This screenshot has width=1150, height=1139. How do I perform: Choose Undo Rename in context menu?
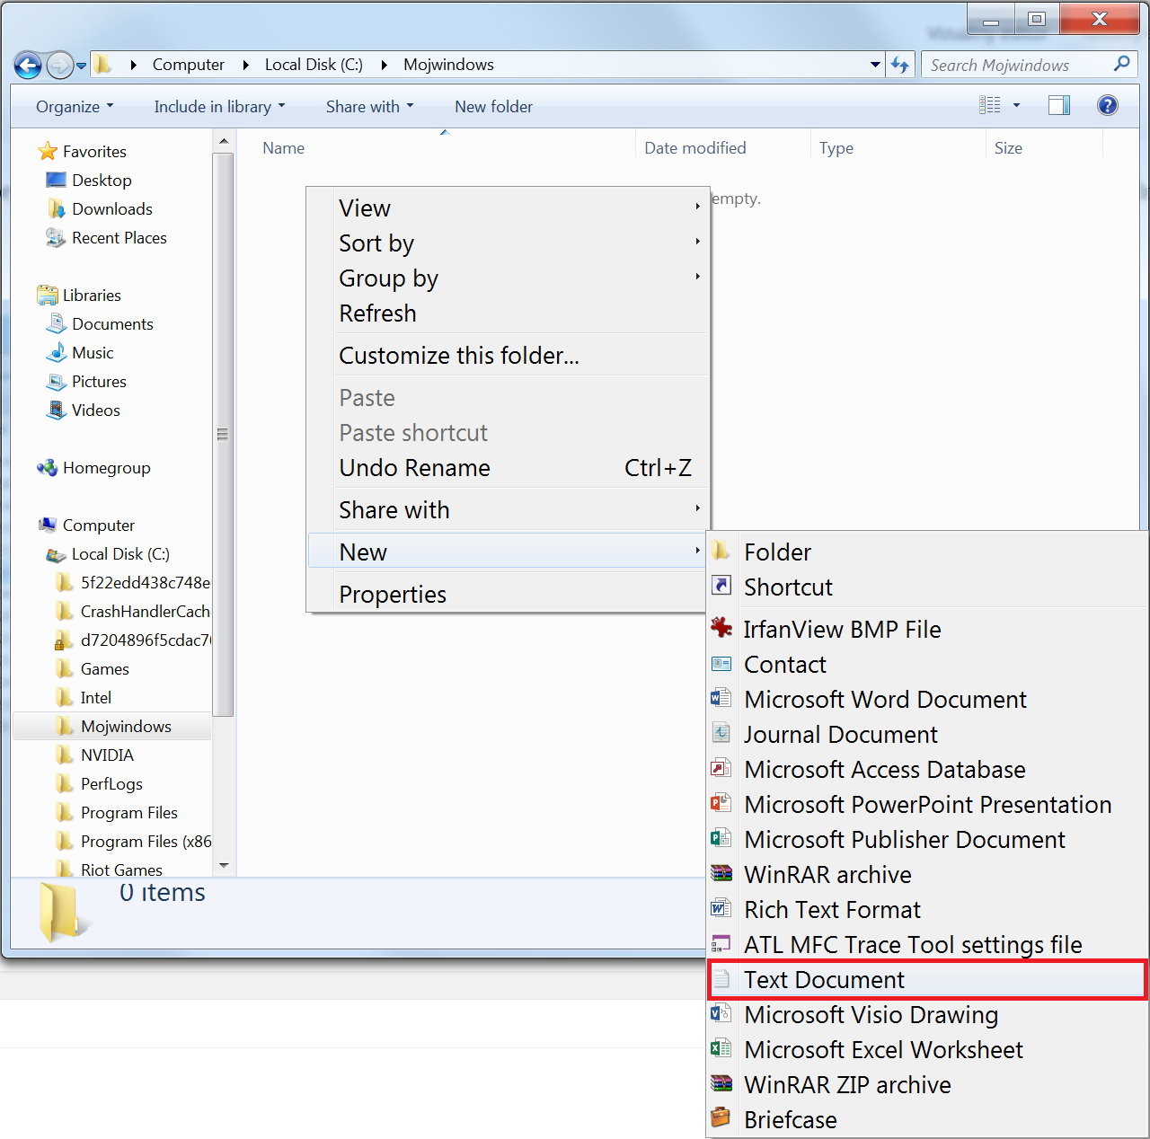509,467
